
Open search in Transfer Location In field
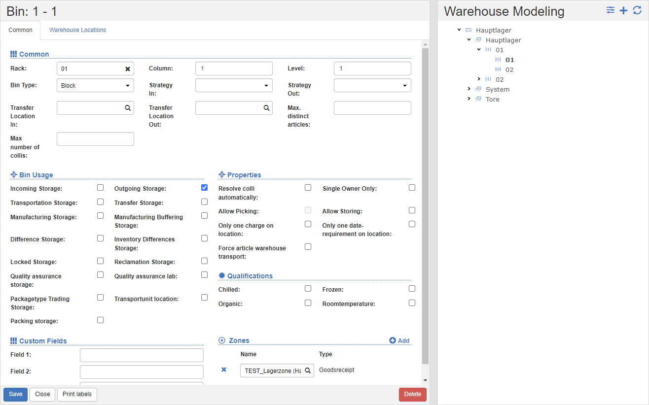[x=128, y=108]
